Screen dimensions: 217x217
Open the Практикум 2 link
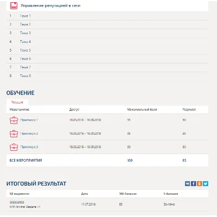click(29, 133)
